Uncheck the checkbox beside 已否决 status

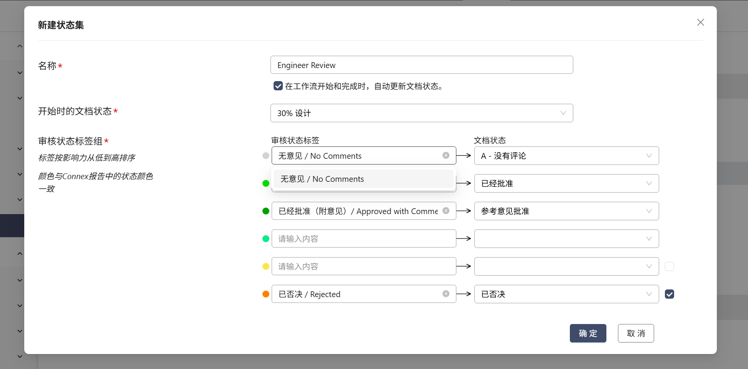669,294
